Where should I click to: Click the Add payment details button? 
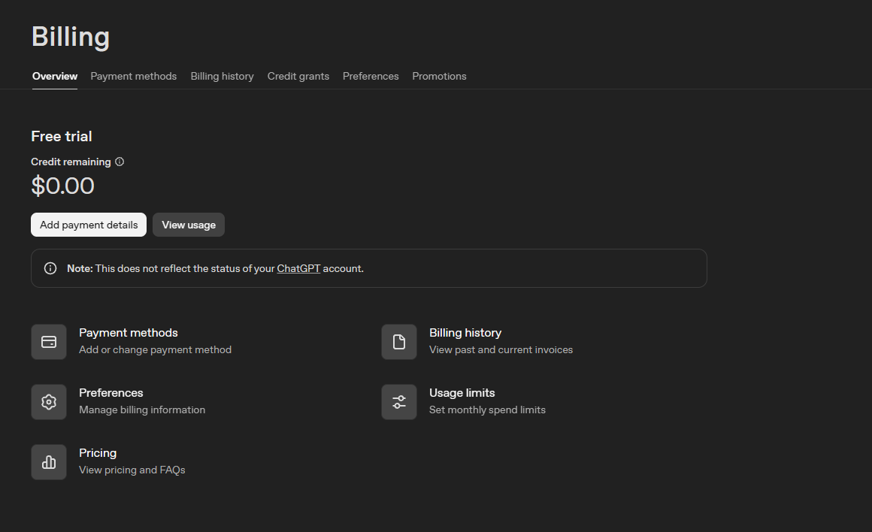point(89,225)
